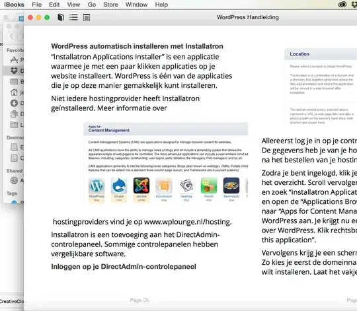357x311 pixels.
Task: Select the plain folder item above Devices in Finder
Action: click(14, 125)
